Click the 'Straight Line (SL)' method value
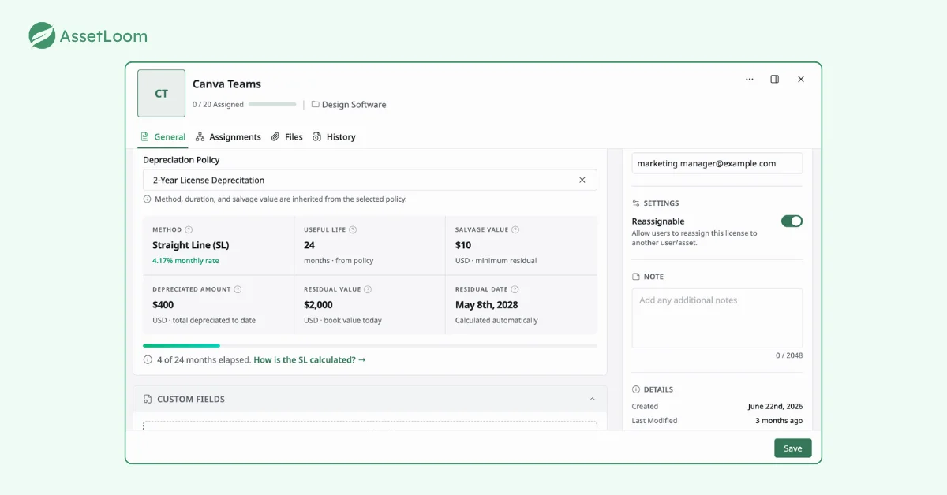 [190, 245]
